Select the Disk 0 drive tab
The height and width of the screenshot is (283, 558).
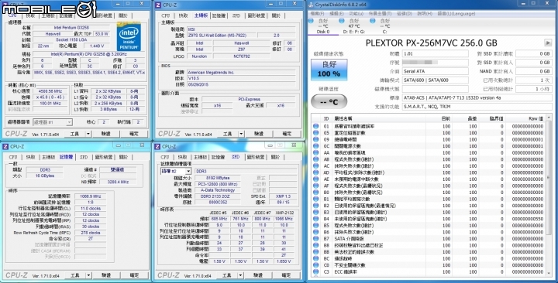point(323,26)
